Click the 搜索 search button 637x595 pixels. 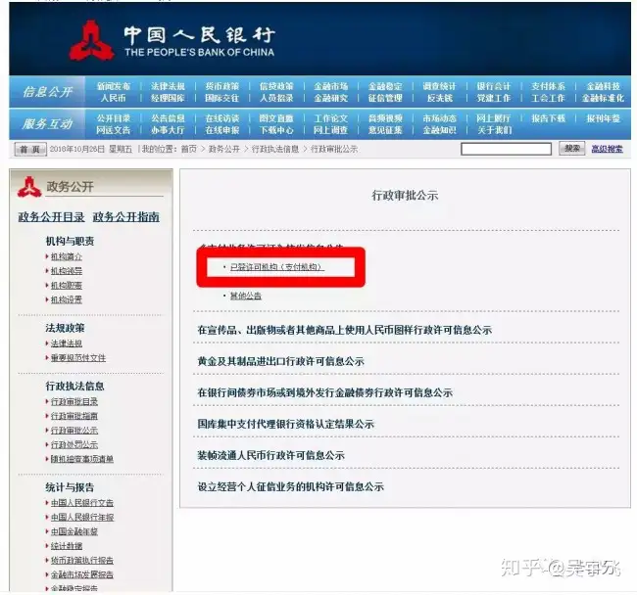[x=572, y=149]
